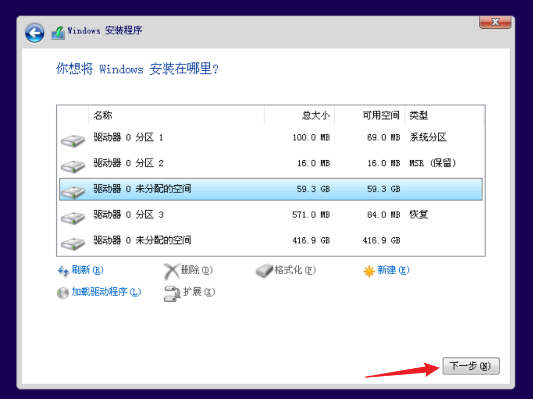Select the row 驱动器 0 分区 2
533x399 pixels.
[271, 163]
